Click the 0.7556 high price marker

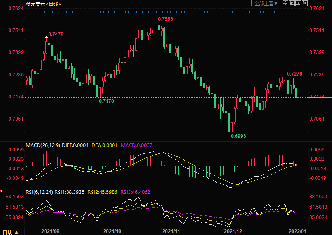coord(165,19)
